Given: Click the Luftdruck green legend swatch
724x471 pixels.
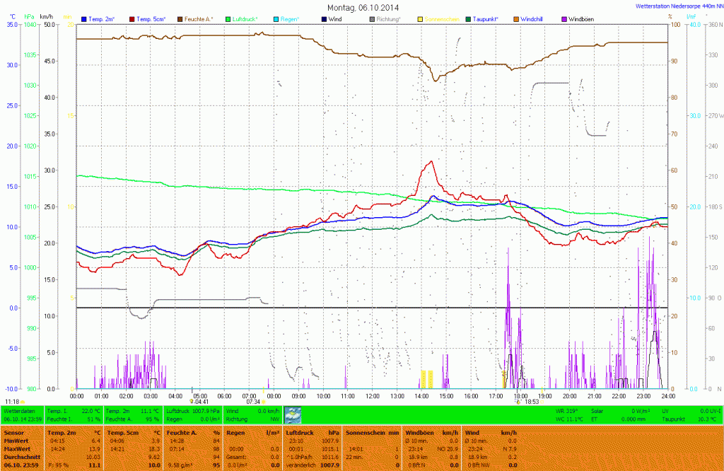Looking at the screenshot, I should point(228,18).
